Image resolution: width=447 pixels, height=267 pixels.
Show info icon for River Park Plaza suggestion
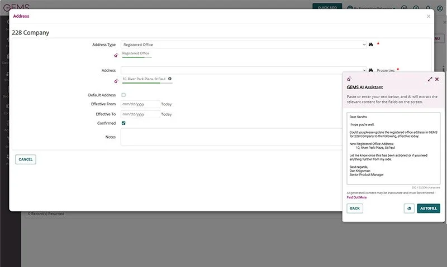(170, 79)
